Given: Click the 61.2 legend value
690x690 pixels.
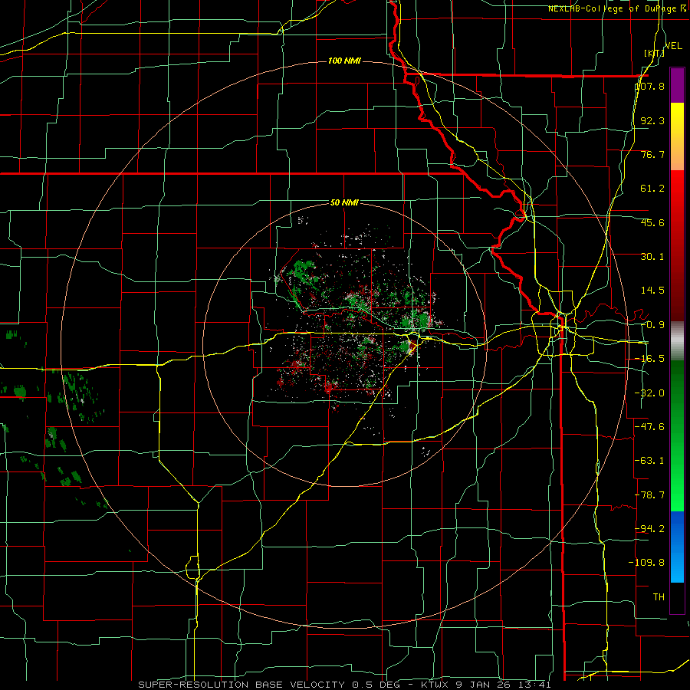Looking at the screenshot, I should [652, 189].
